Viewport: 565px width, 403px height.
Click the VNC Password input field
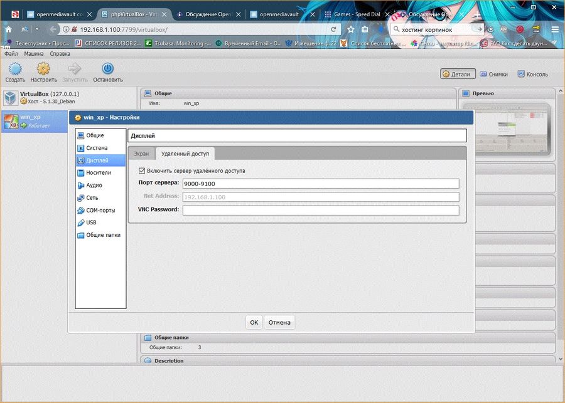(320, 210)
